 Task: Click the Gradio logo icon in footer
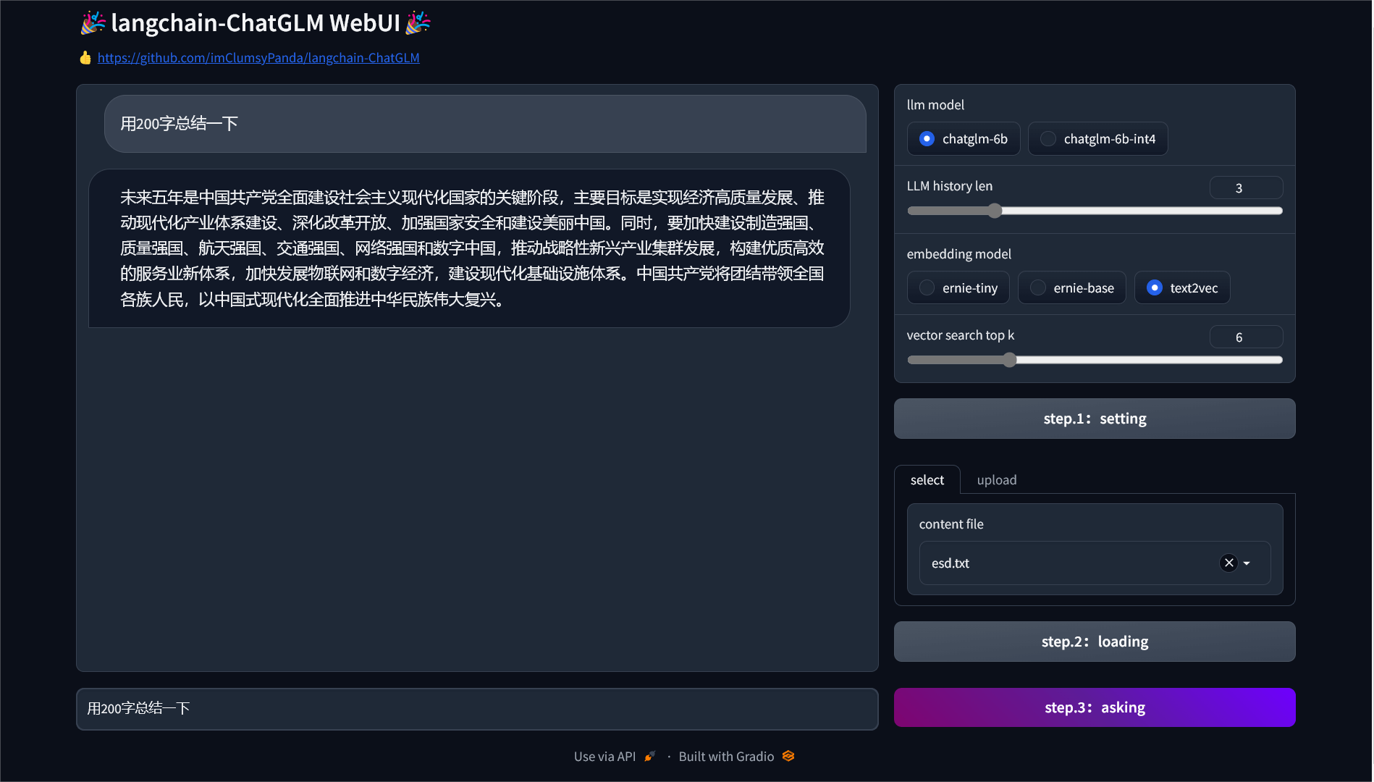click(788, 756)
